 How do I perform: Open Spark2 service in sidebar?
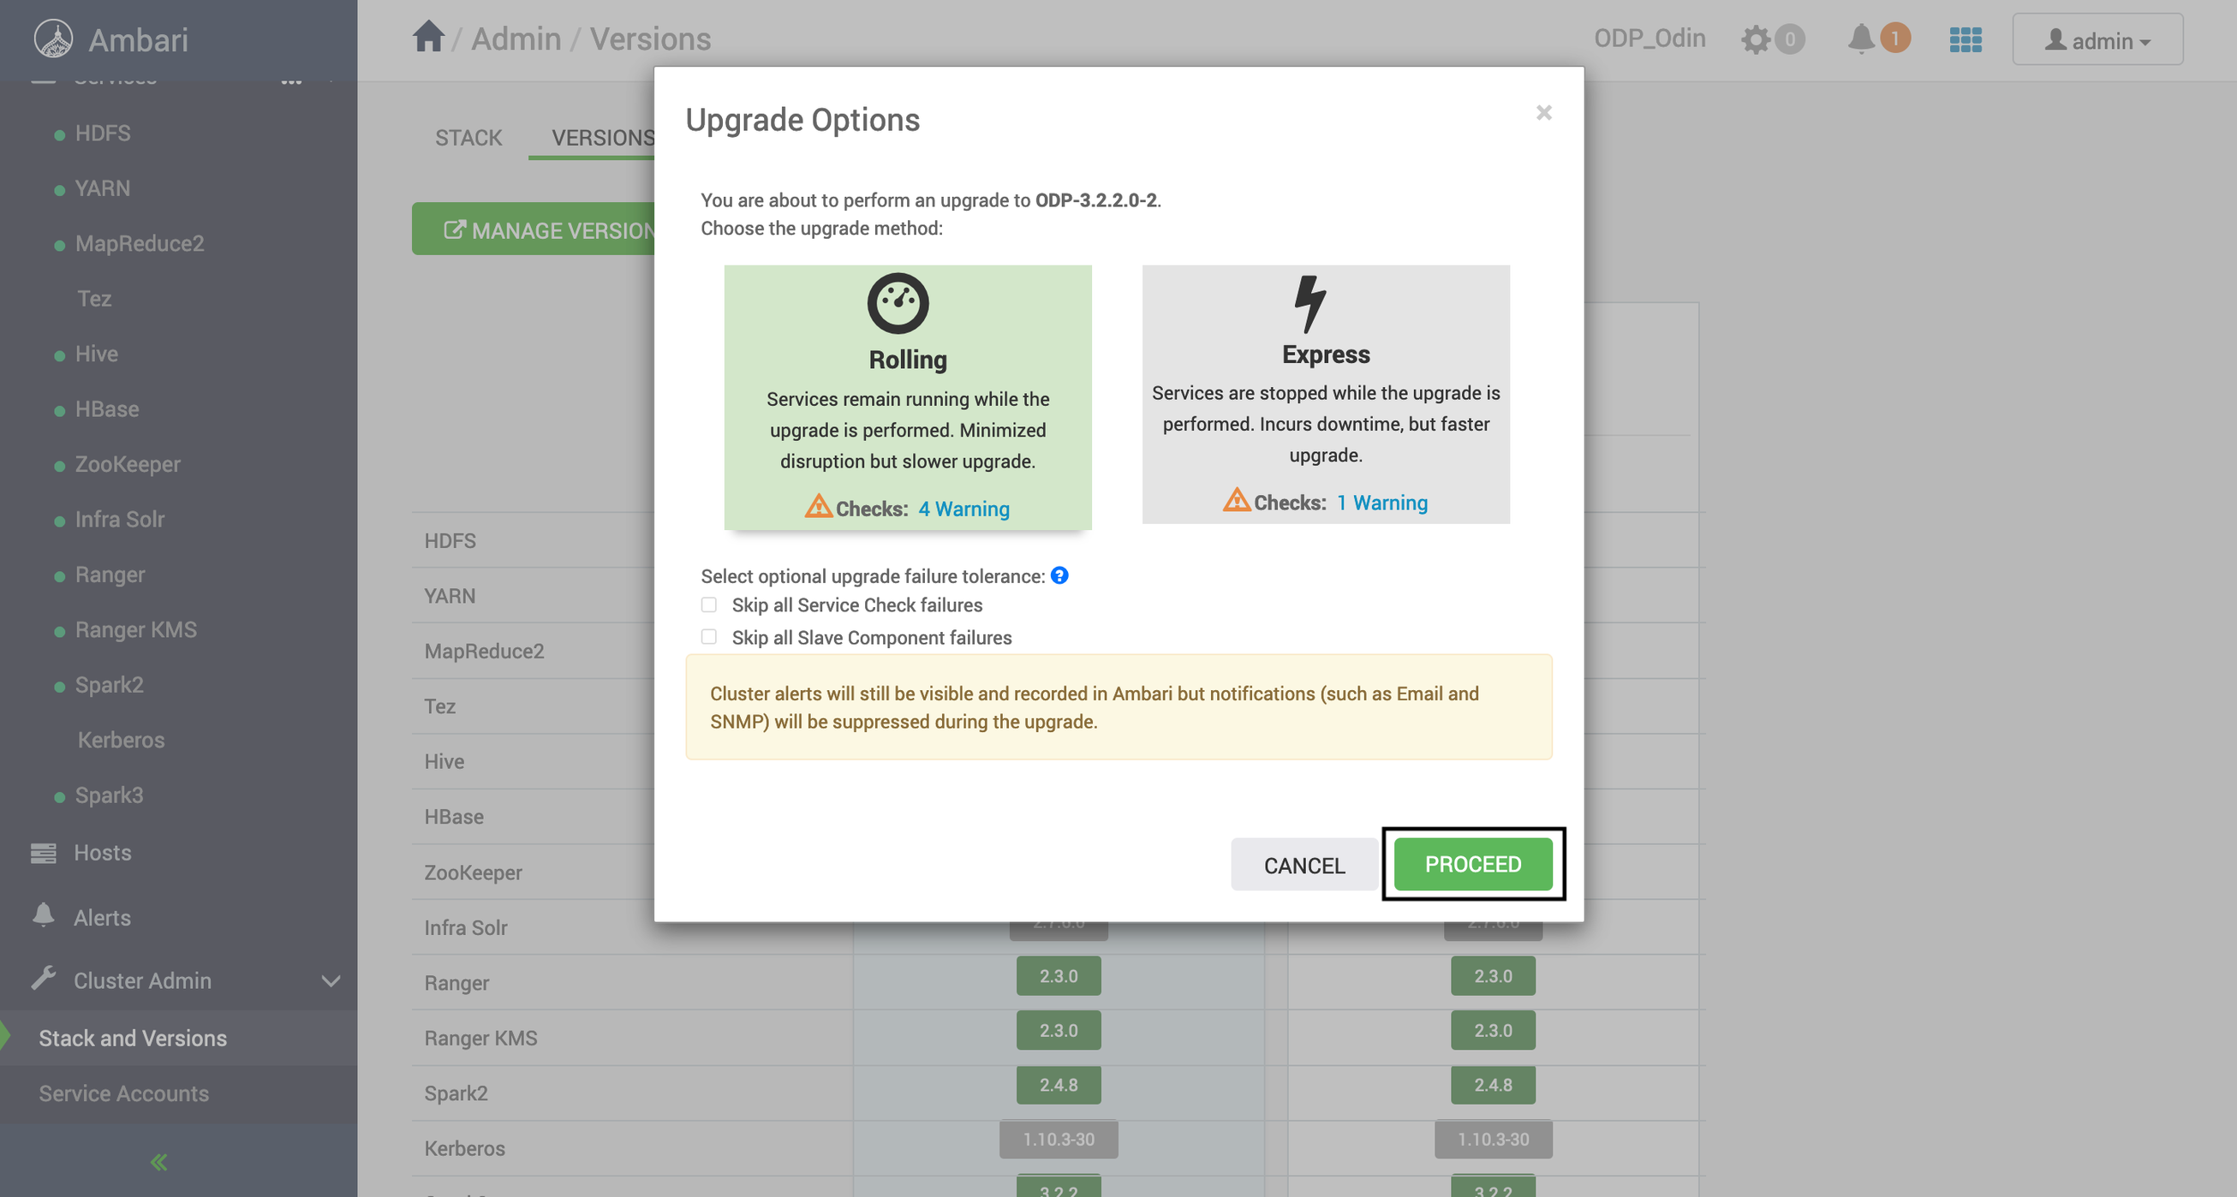110,684
